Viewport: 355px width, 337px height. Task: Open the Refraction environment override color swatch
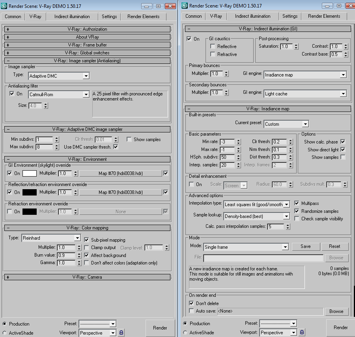click(30, 212)
